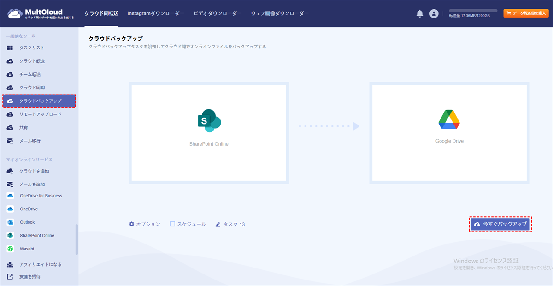
Task: Click the data traffic usage bar
Action: (x=473, y=10)
